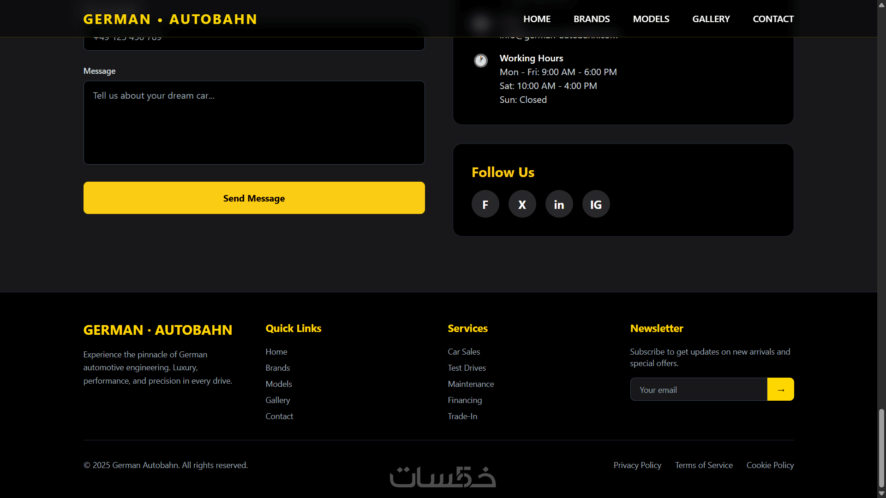Follow the Test Drives service link

[x=467, y=368]
